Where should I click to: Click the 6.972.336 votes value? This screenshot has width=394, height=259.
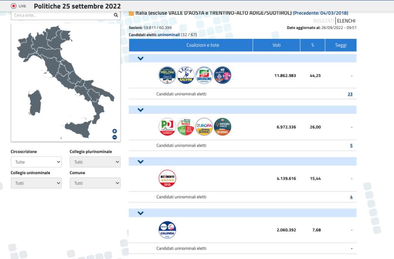(286, 127)
